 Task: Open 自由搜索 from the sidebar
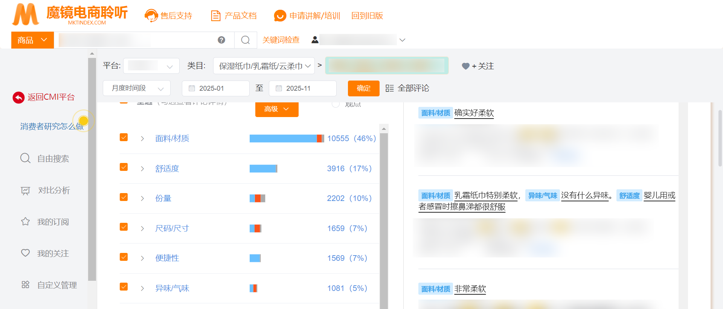(53, 159)
